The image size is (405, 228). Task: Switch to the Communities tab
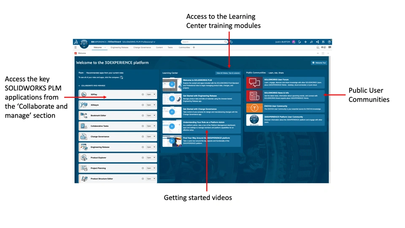(x=184, y=48)
